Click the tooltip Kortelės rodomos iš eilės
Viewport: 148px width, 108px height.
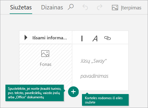tap(105, 100)
